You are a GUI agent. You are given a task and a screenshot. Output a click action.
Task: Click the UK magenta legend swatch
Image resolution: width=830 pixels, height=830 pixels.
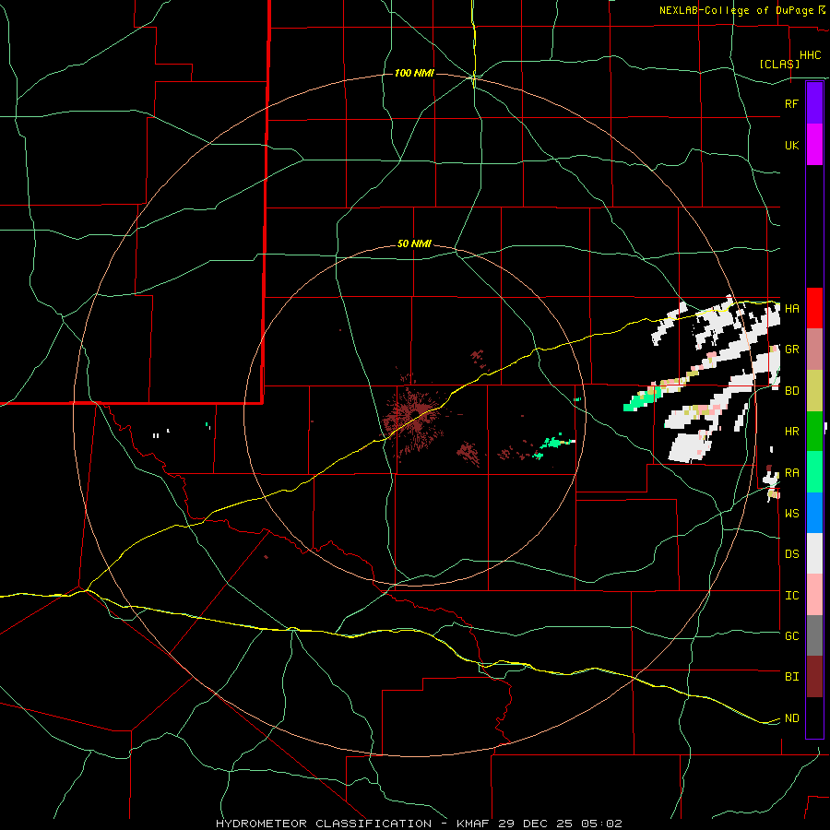tap(814, 145)
